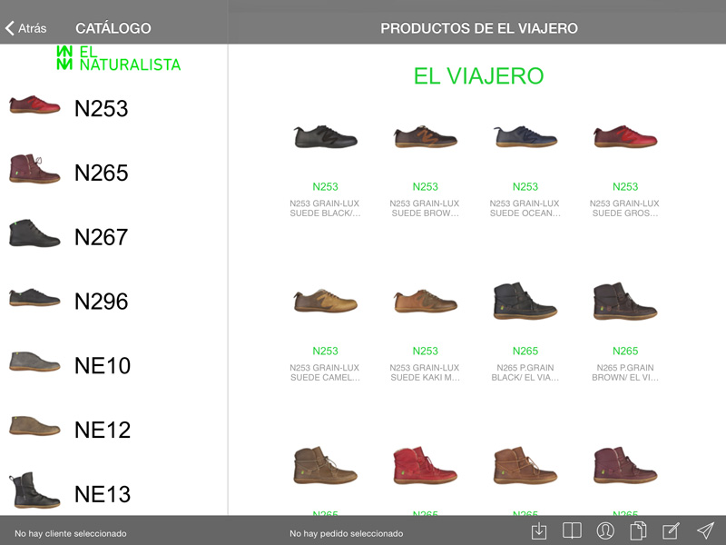726x545 pixels.
Task: Open the camel N253 shoe above 'SUEDE CAMEL…'
Action: tap(326, 301)
